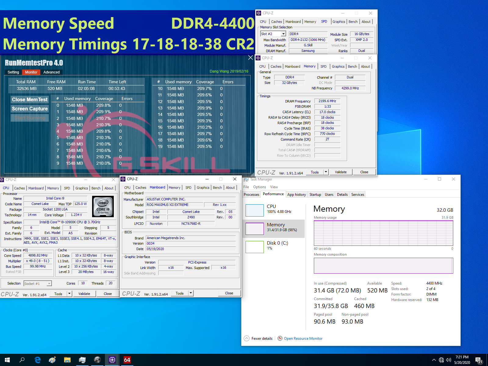This screenshot has width=488, height=366.
Task: Open the Slot #2 dropdown on SPD tab
Action: click(283, 34)
